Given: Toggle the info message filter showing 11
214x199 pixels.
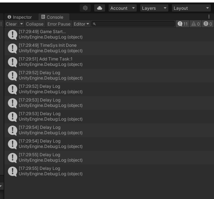Looking at the screenshot, I should coord(182,24).
